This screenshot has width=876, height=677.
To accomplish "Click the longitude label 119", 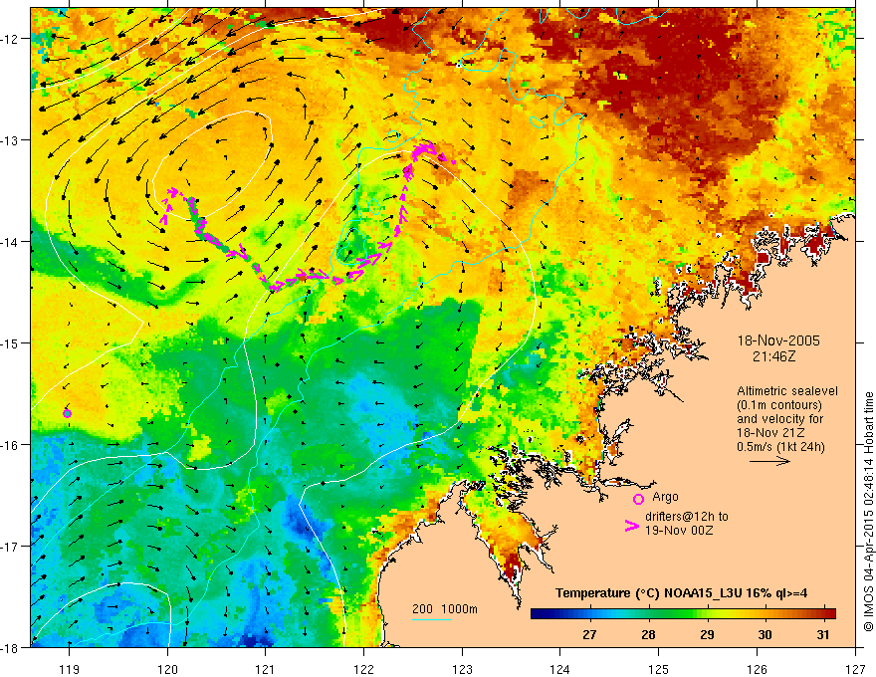I will point(70,669).
